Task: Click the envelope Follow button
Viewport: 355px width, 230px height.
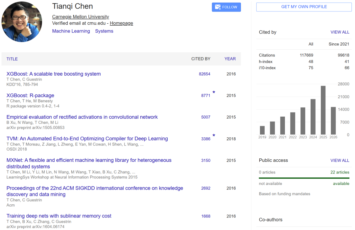Action: click(226, 7)
